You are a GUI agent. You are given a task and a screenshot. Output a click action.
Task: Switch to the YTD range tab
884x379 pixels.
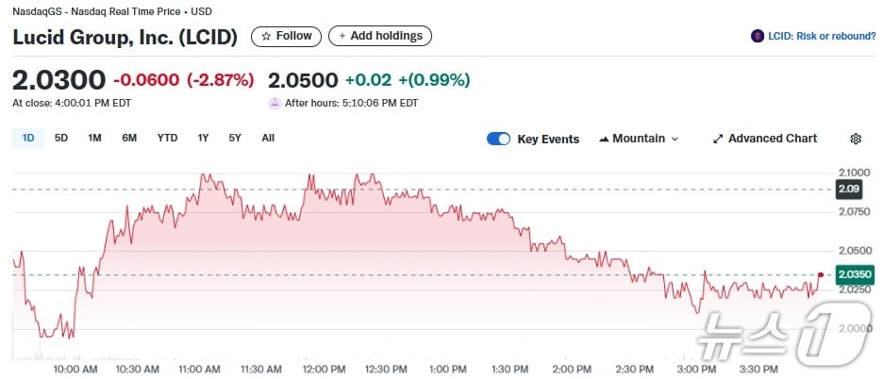tap(167, 138)
